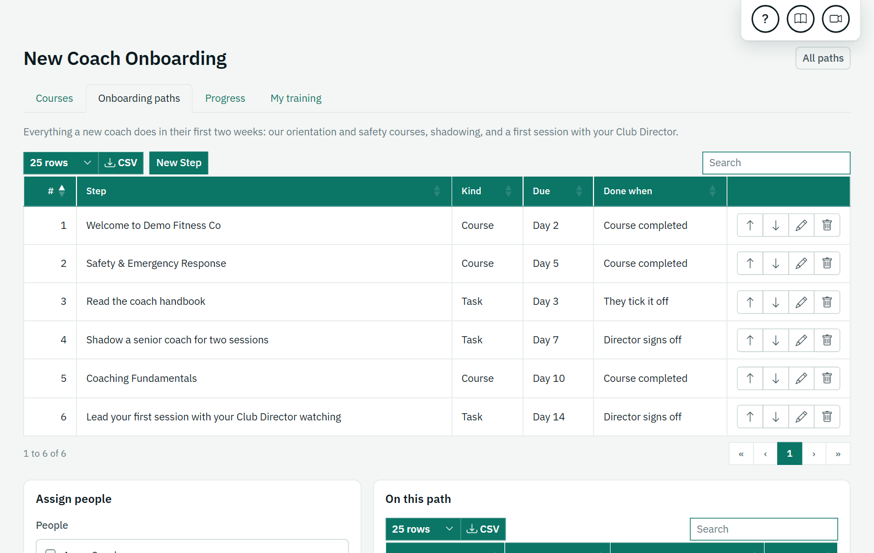Image resolution: width=874 pixels, height=553 pixels.
Task: Open the help question mark icon
Action: (x=765, y=19)
